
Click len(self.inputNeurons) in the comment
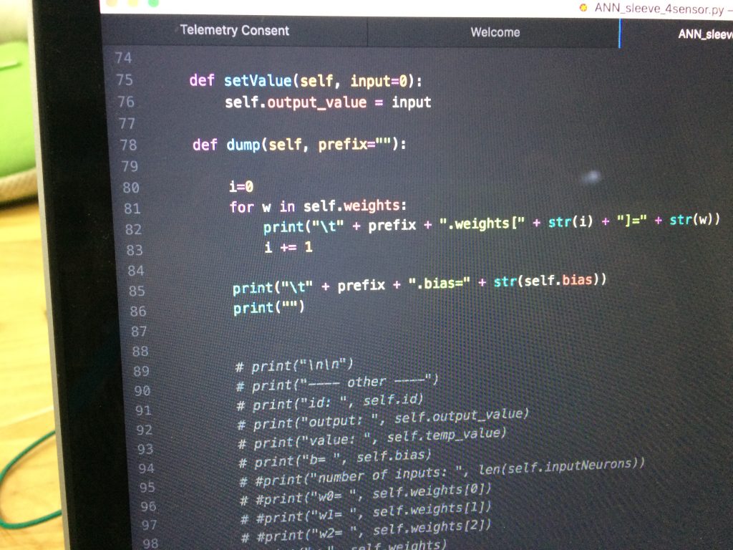561,465
